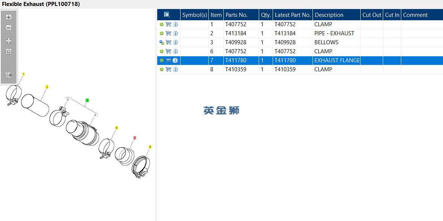Click the green gear icon for item 1
Image resolution: width=443 pixels, height=221 pixels.
(x=162, y=24)
